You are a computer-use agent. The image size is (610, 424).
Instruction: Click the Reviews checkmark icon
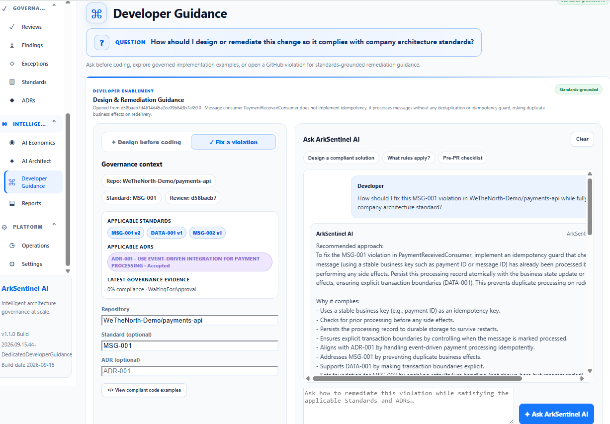click(12, 27)
